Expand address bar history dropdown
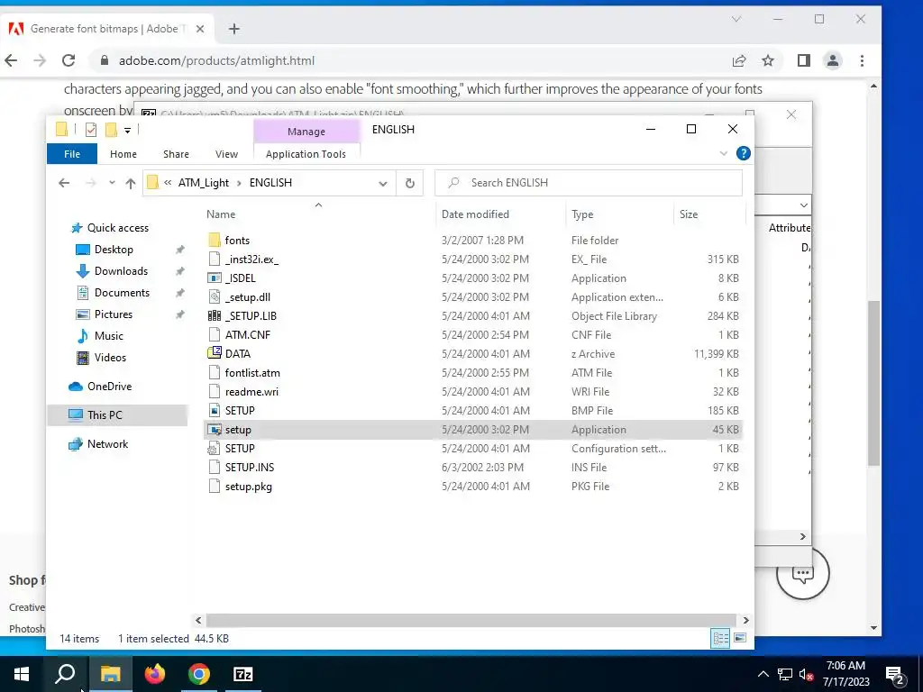Viewport: 923px width, 692px height. [x=382, y=183]
